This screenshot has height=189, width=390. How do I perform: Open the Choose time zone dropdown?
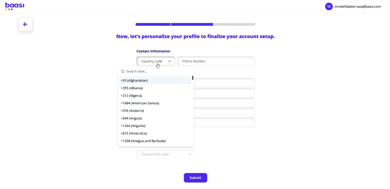pyautogui.click(x=166, y=154)
